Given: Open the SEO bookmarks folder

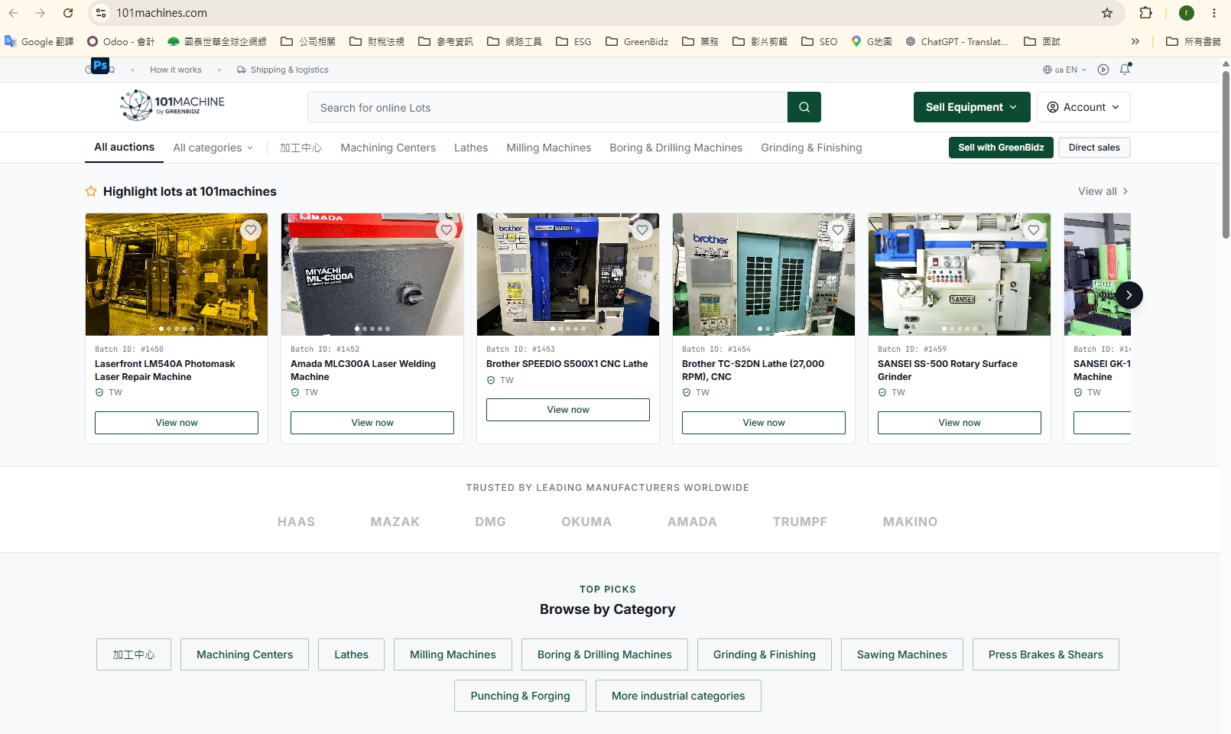Looking at the screenshot, I should click(820, 41).
